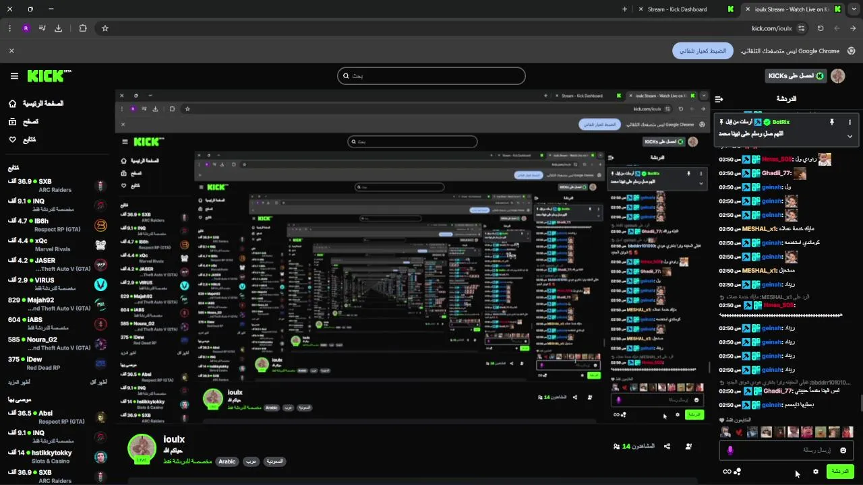Open pinned message three-dot options

click(x=850, y=122)
